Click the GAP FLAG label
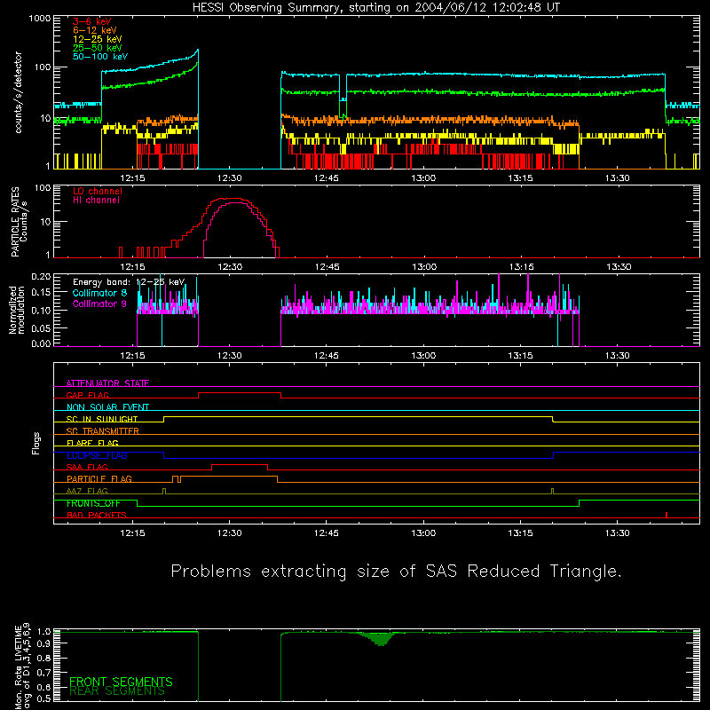Viewport: 710px width, 710px height. 87,395
